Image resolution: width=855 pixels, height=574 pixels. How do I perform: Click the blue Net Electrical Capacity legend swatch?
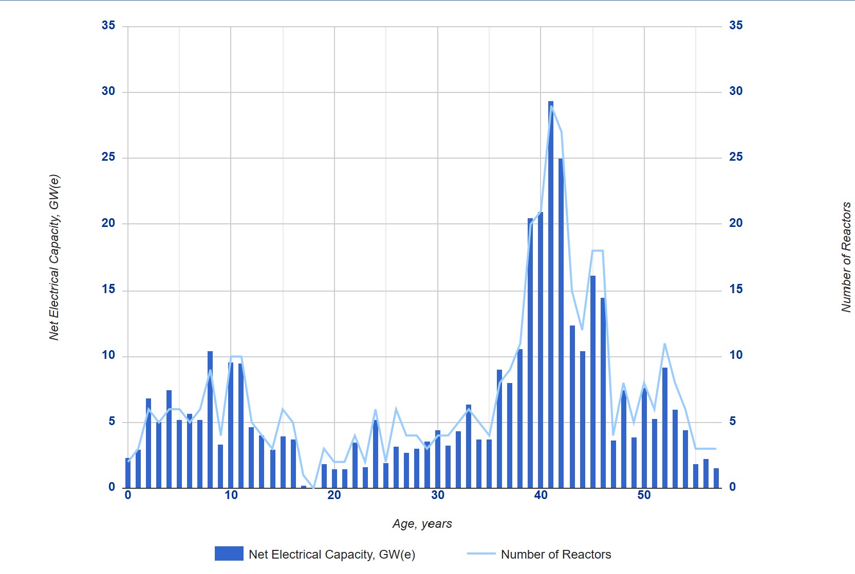pos(229,553)
